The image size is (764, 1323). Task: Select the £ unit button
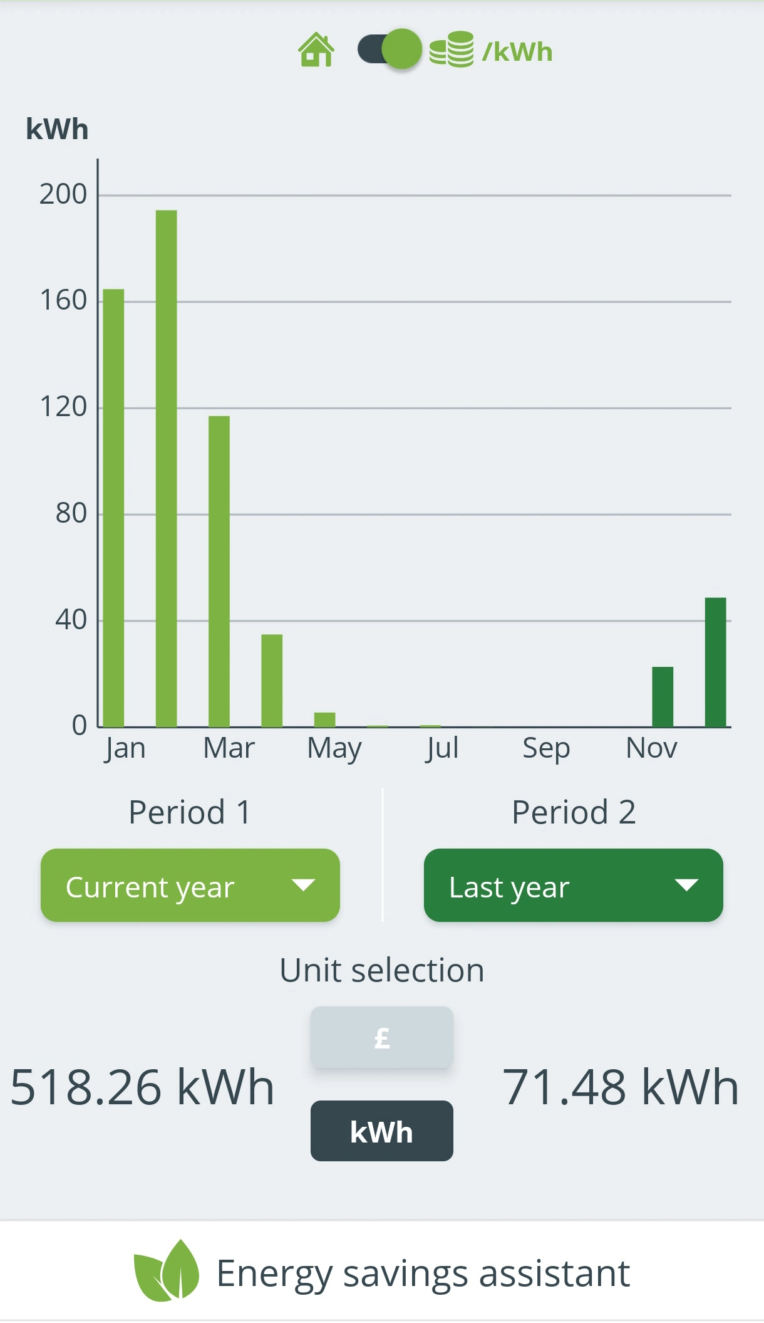[x=381, y=1037]
